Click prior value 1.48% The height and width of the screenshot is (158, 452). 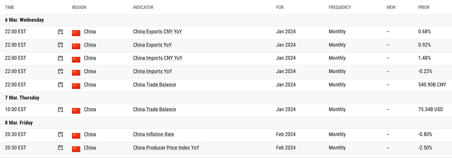425,58
